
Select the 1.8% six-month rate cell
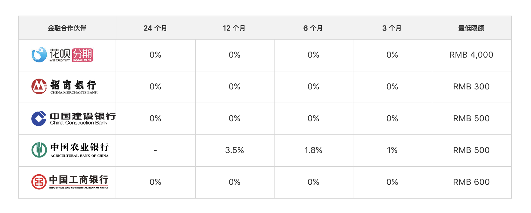click(313, 150)
